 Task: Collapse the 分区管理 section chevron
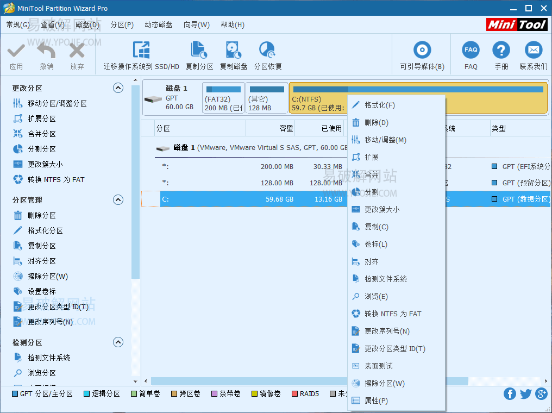(x=118, y=199)
